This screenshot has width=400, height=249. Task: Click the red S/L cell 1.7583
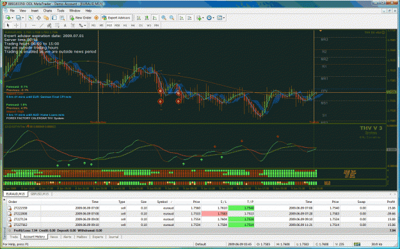click(214, 214)
